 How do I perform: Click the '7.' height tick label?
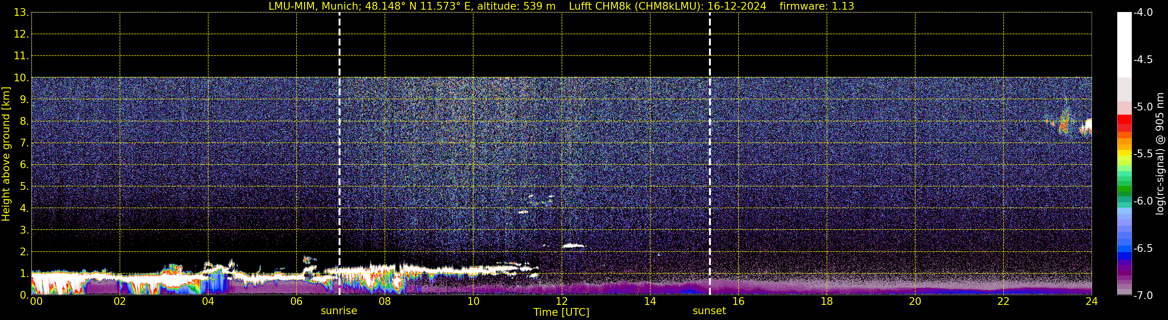pos(24,143)
